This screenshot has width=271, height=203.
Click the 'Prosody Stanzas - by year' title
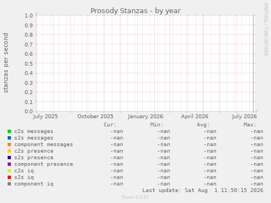[x=136, y=11]
